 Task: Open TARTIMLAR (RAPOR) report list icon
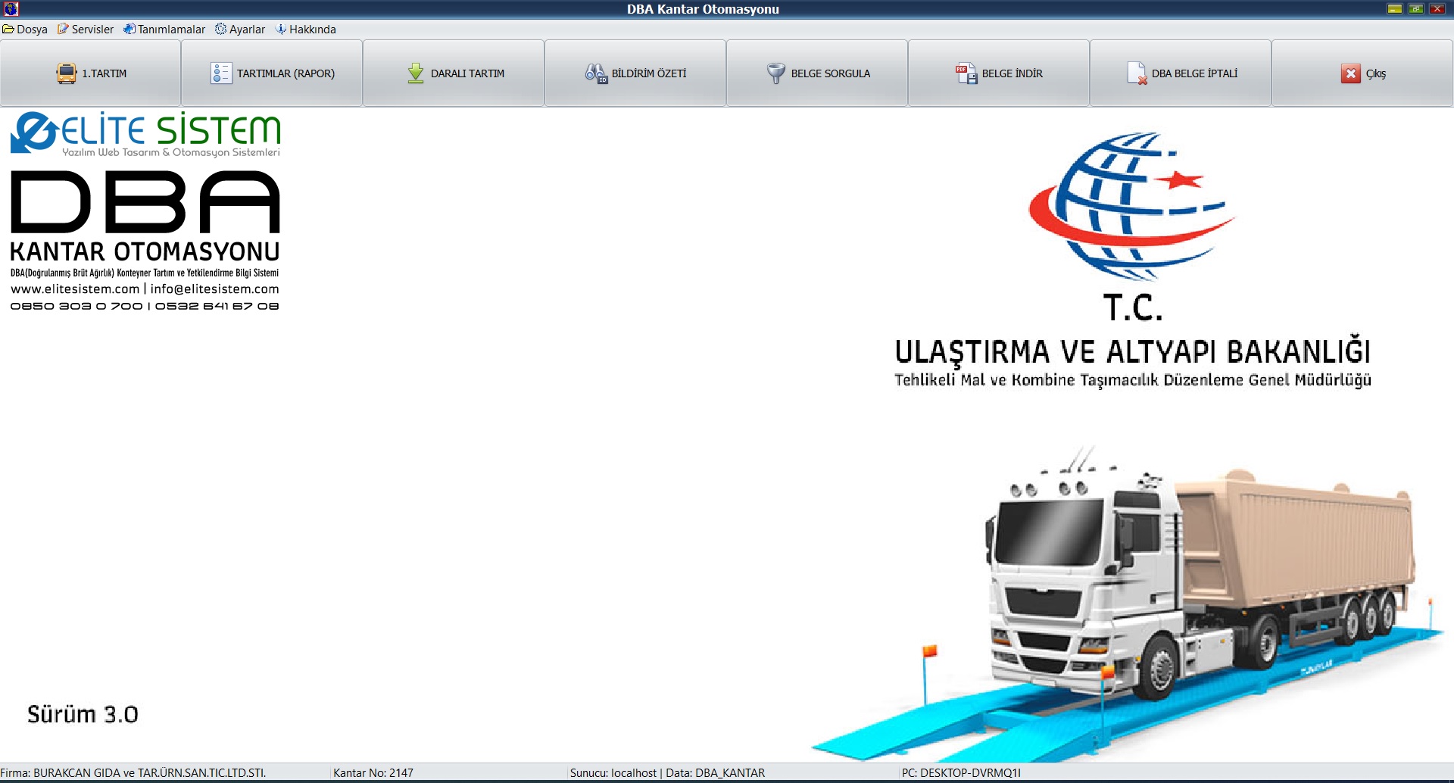273,73
